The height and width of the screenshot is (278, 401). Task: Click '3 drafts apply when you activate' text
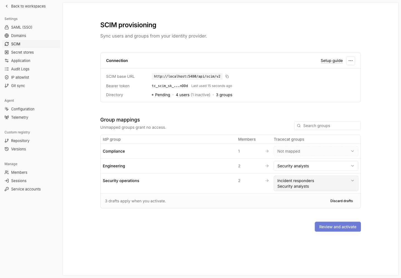pos(135,201)
